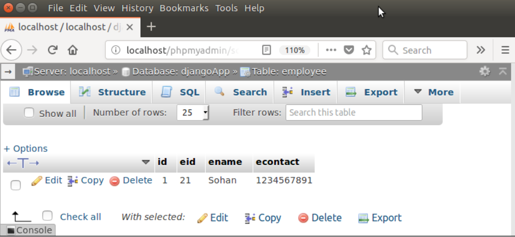Image resolution: width=515 pixels, height=237 pixels.
Task: Open the Number of rows dropdown
Action: click(193, 112)
